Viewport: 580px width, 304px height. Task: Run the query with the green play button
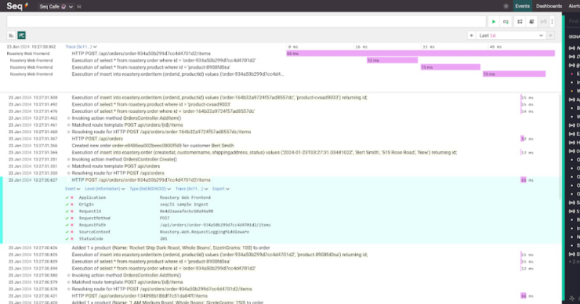[x=494, y=22]
